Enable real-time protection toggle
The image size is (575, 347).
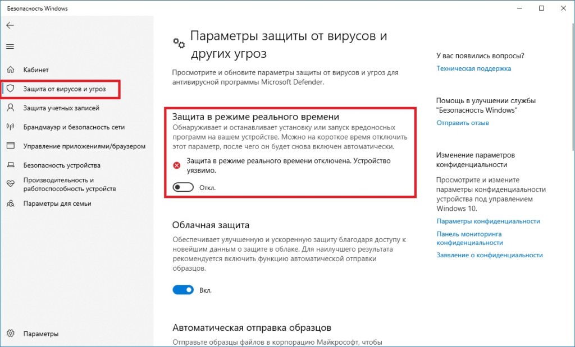point(183,187)
